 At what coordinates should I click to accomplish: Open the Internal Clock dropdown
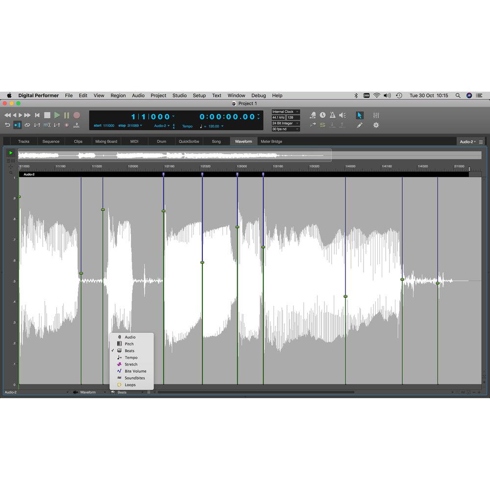285,111
